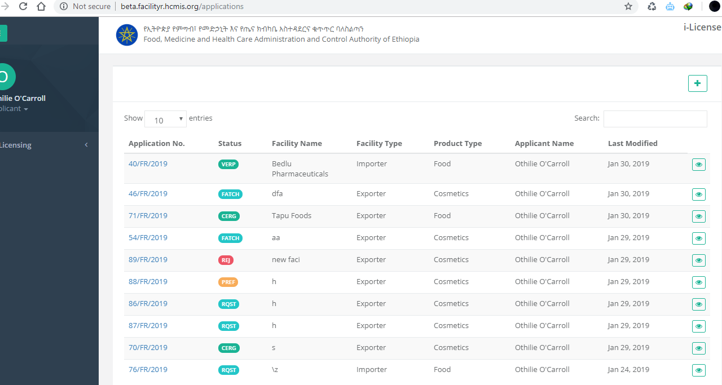Screen dimensions: 722x385
Task: Open the show entries count dropdown
Action: (165, 119)
